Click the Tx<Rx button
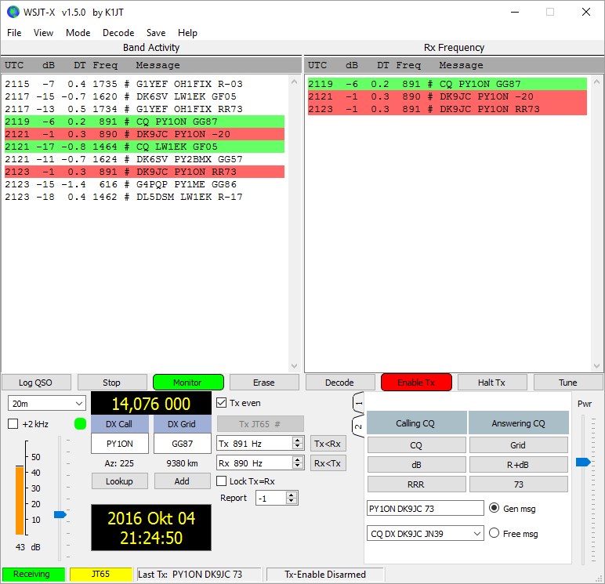605x584 pixels. coord(328,444)
